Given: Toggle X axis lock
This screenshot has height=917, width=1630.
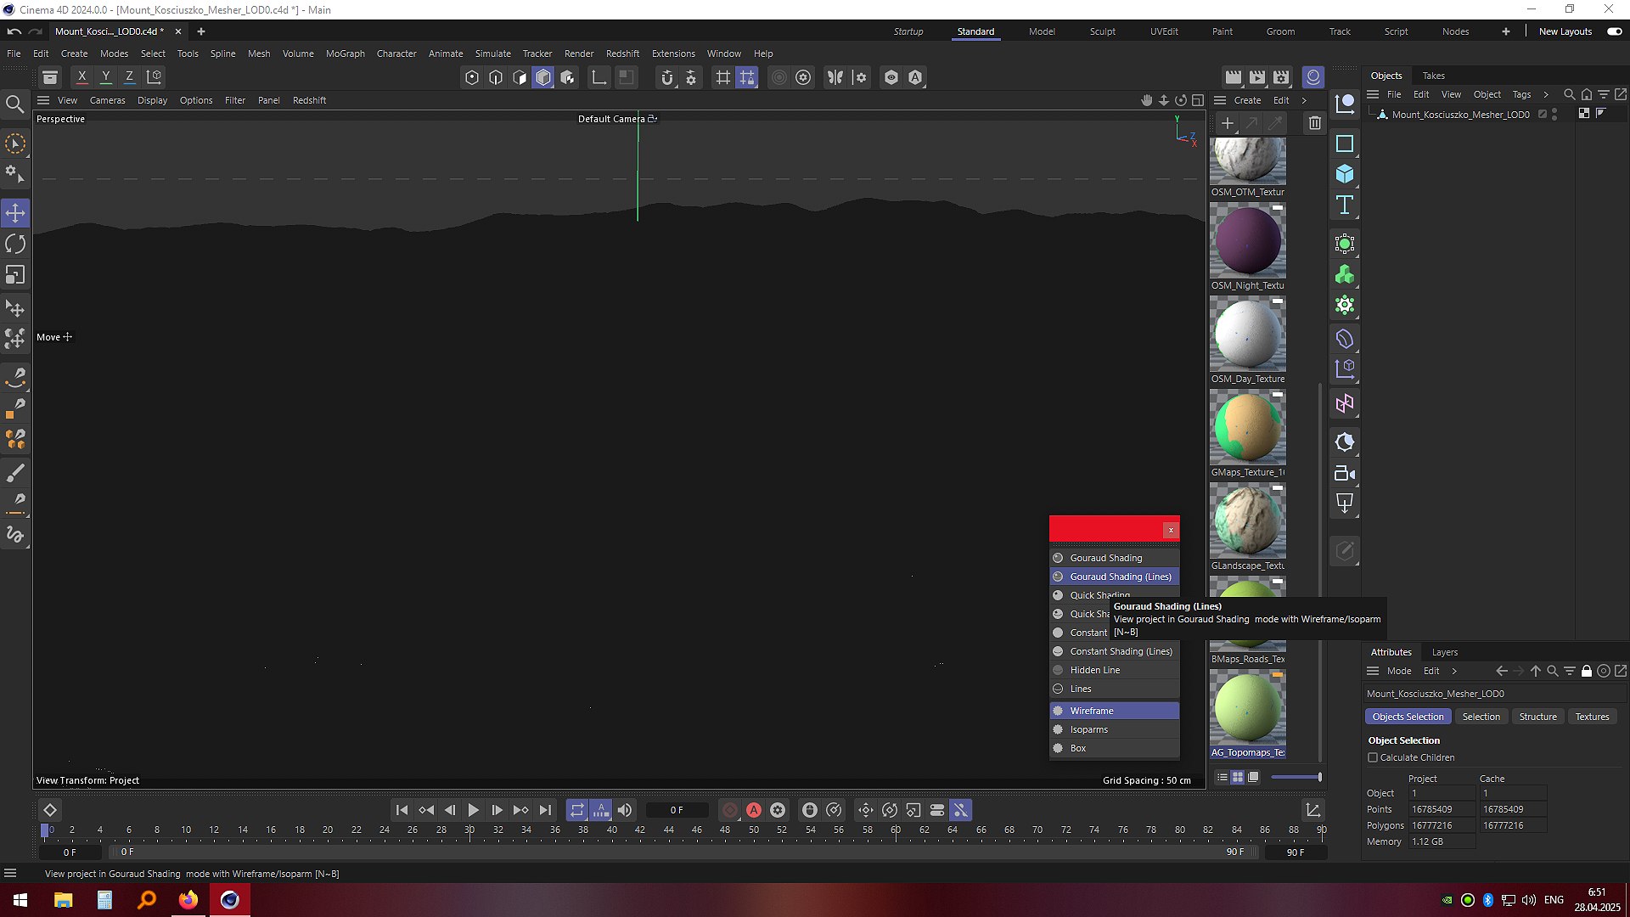Looking at the screenshot, I should (x=81, y=77).
